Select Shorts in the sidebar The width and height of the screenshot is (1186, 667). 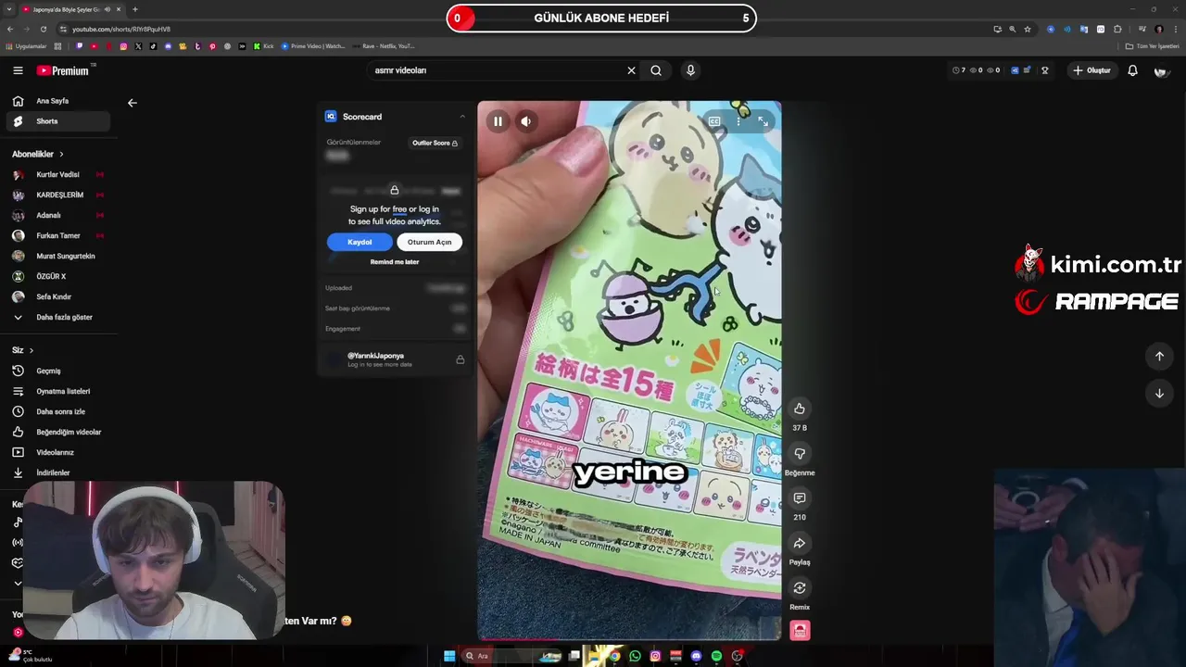[x=57, y=121]
